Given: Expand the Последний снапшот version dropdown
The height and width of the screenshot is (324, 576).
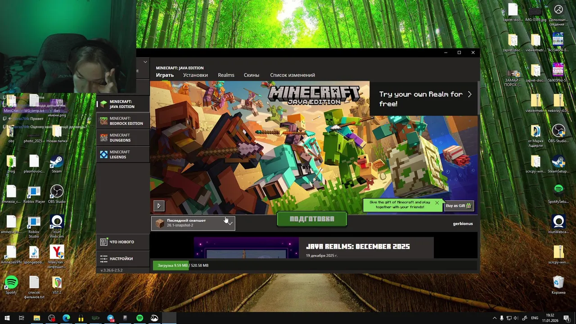Looking at the screenshot, I should coord(193,223).
